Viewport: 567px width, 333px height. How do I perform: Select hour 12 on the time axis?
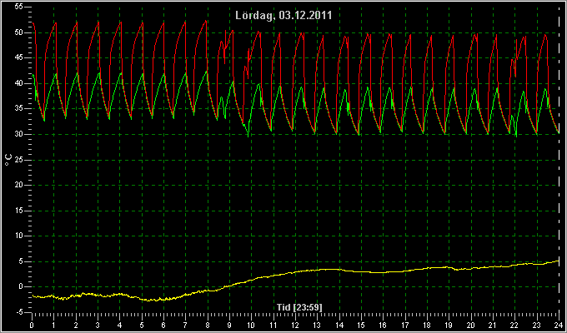click(x=295, y=325)
